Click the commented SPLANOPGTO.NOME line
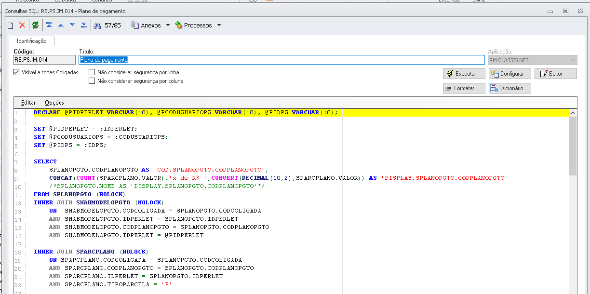This screenshot has width=590, height=294. (157, 186)
